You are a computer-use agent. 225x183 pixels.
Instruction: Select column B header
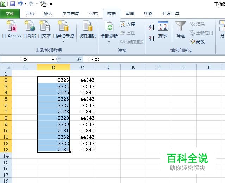coord(54,67)
